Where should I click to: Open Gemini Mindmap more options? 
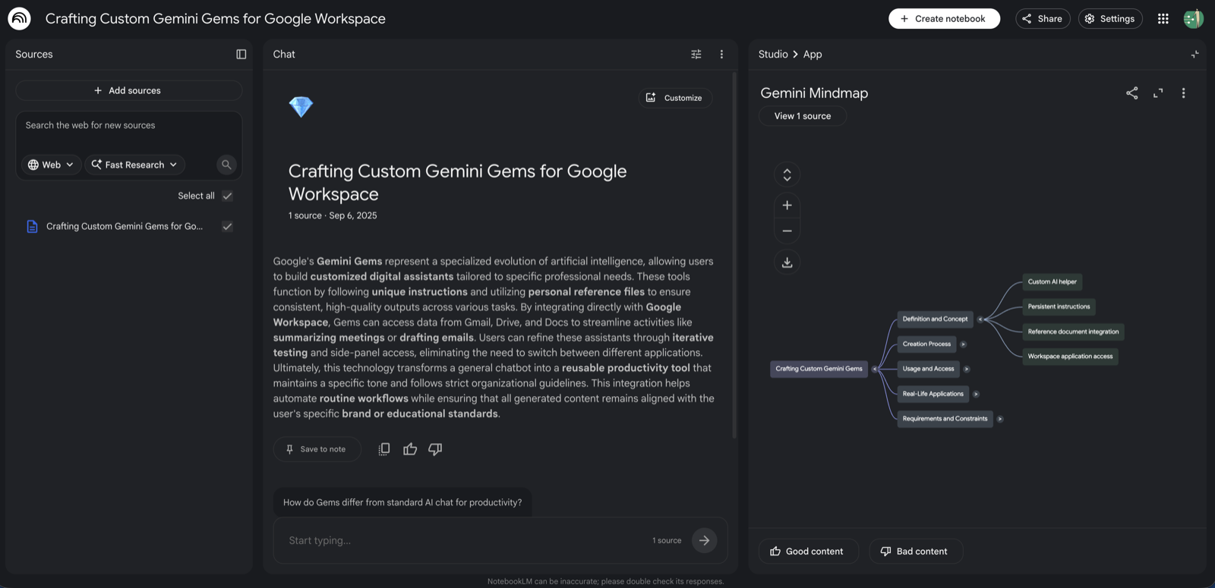1183,93
